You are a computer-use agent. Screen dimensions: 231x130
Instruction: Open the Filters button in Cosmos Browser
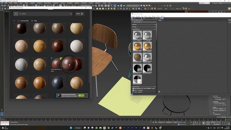click(79, 14)
